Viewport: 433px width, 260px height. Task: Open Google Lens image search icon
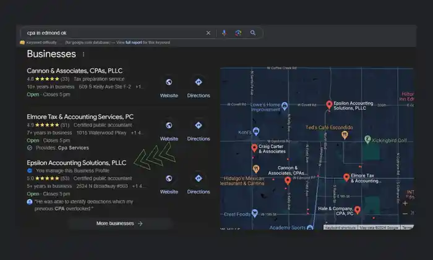[238, 33]
